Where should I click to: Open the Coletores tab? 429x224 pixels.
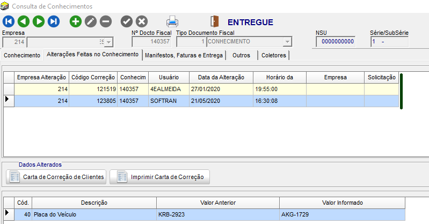(274, 55)
